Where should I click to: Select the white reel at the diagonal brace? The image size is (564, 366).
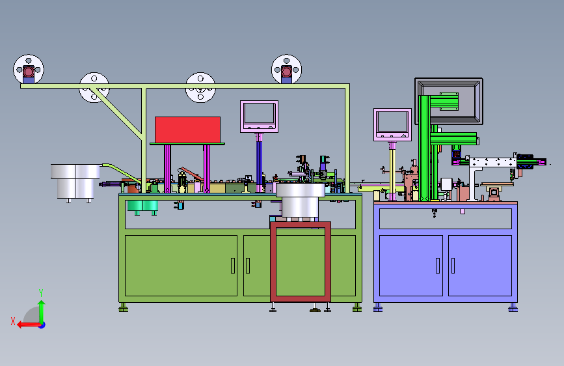[x=94, y=87]
